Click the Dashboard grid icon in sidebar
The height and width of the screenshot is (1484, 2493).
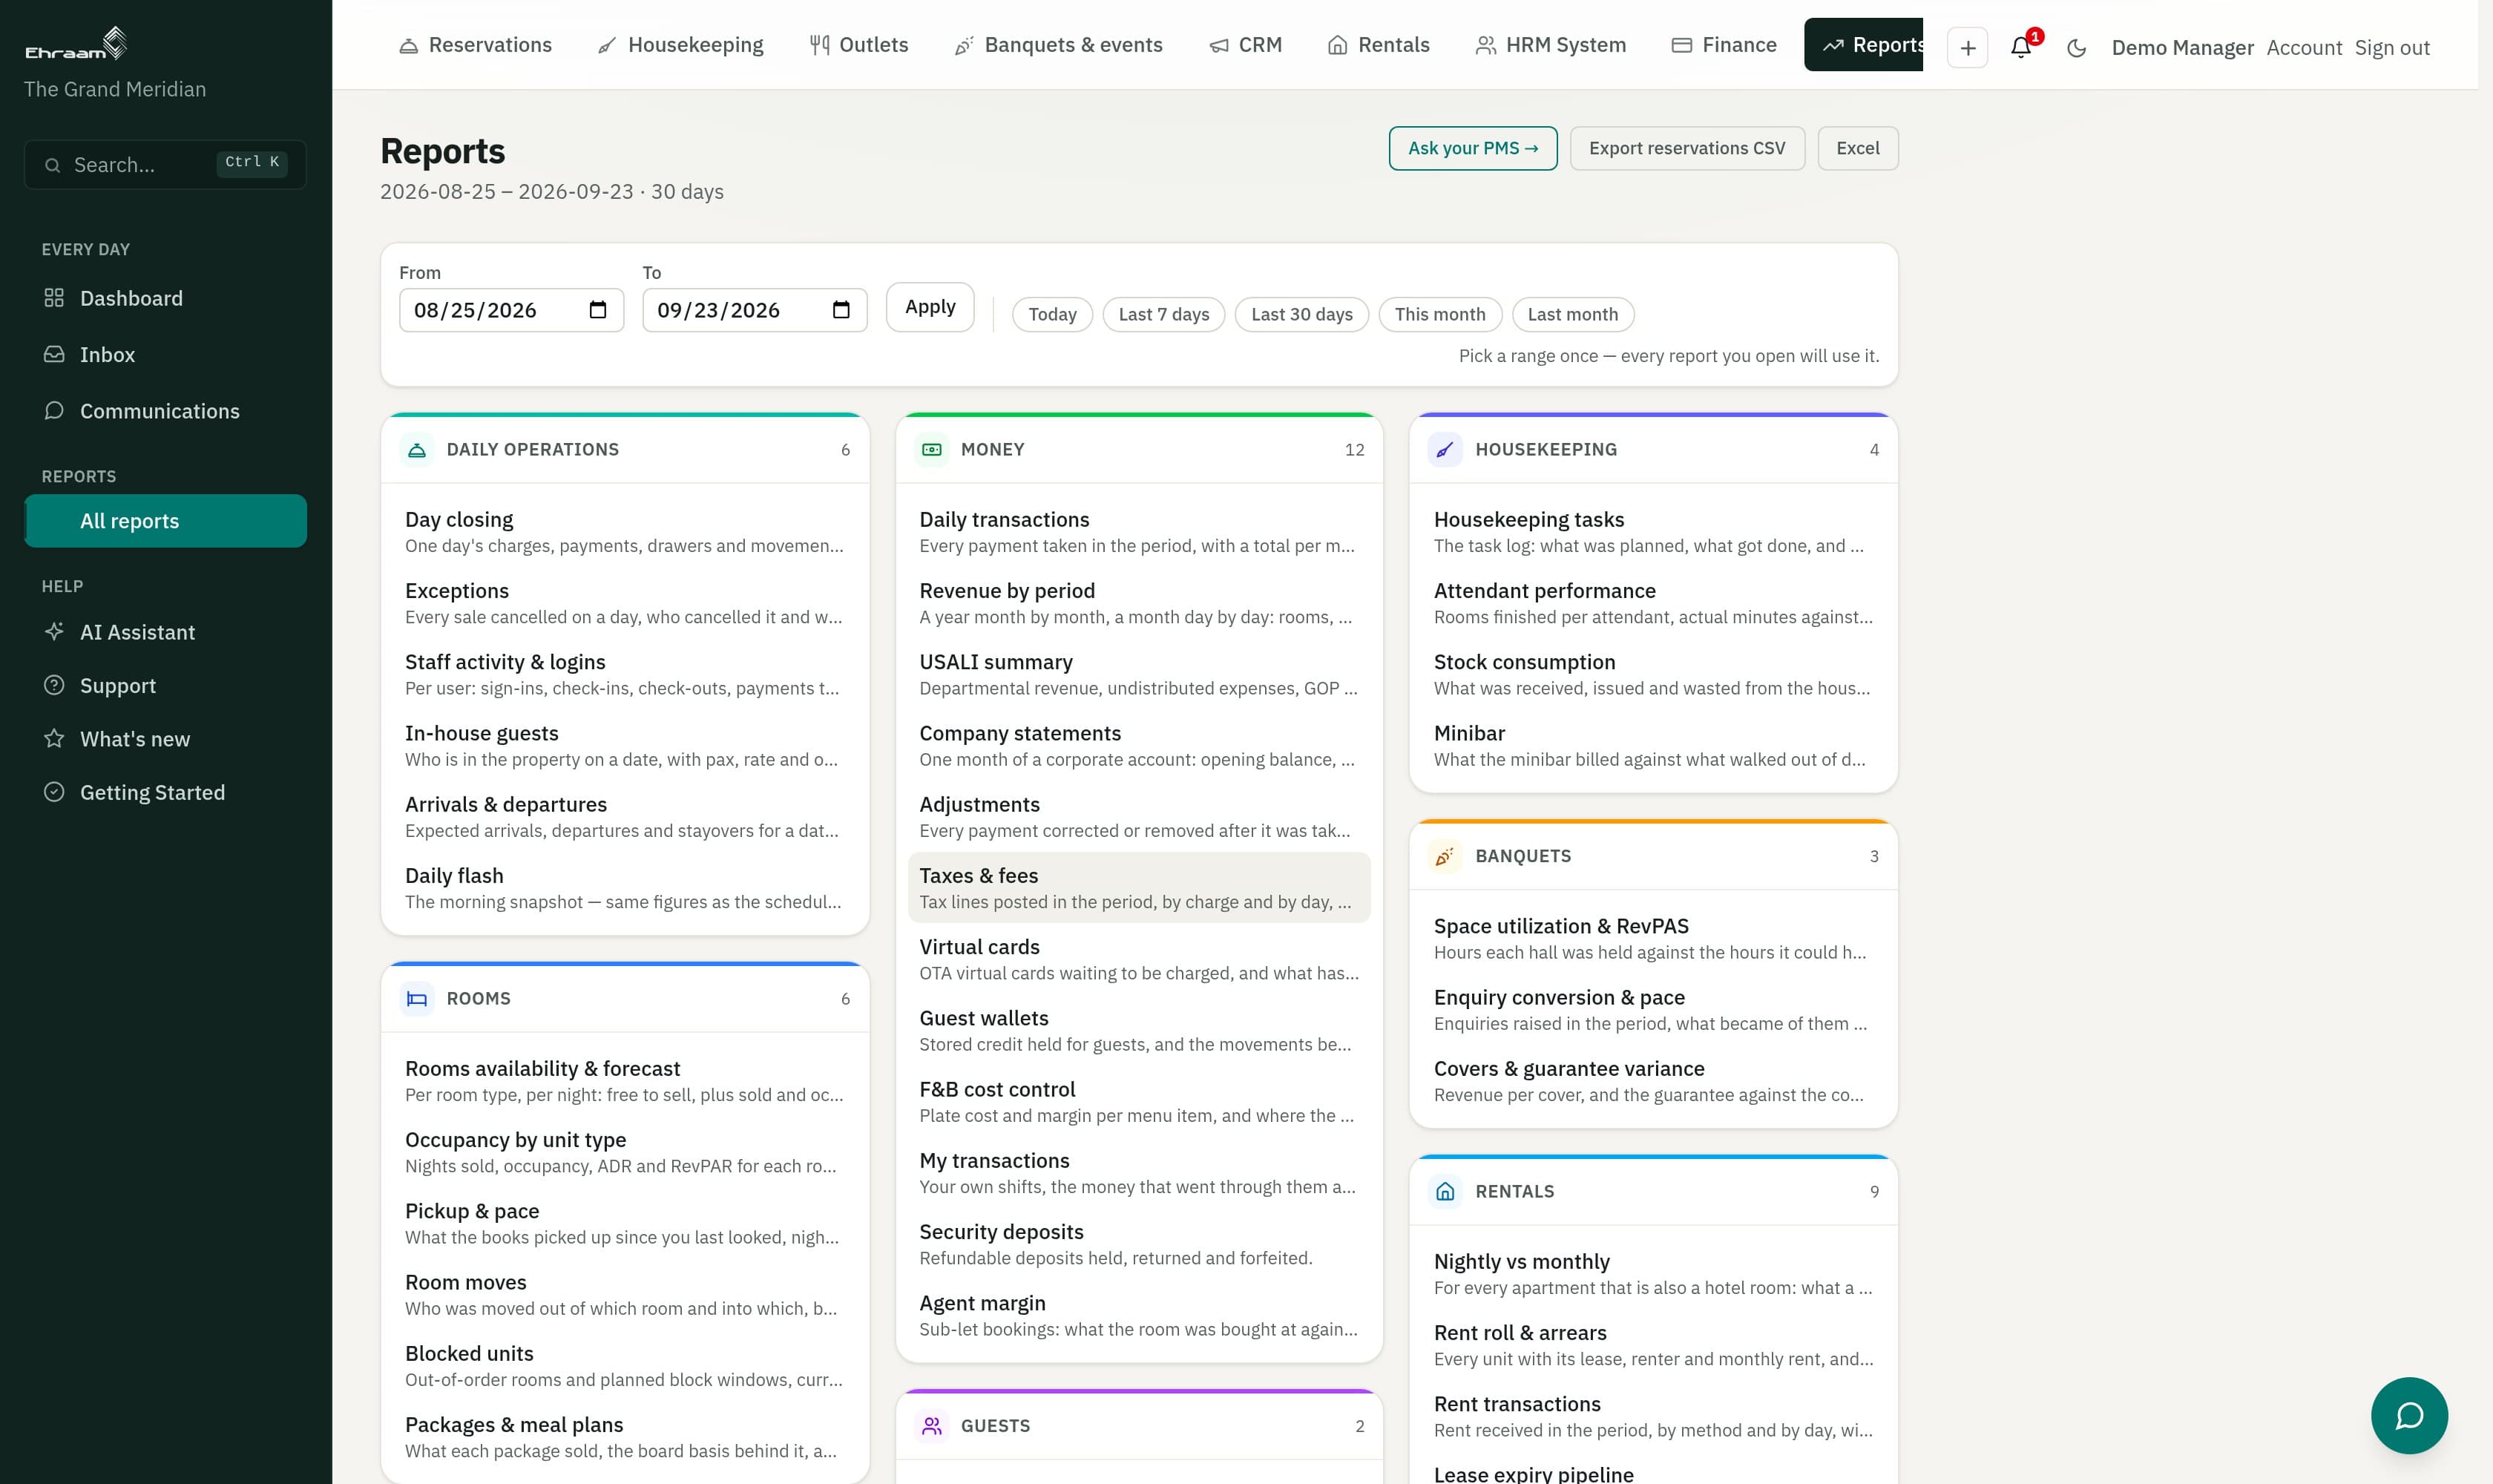tap(54, 298)
